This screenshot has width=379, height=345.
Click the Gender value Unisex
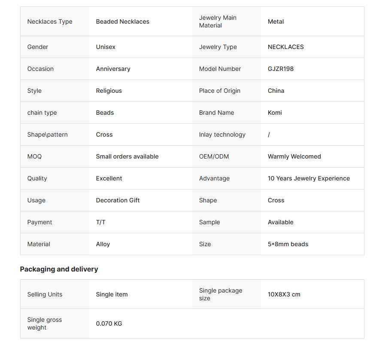point(106,47)
